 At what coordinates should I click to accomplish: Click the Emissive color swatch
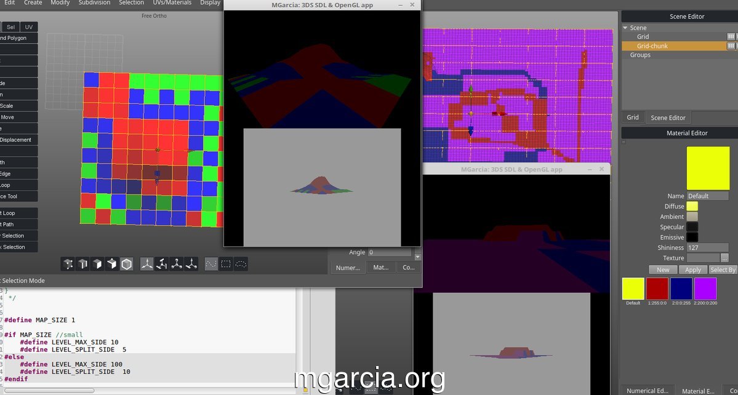[x=692, y=237]
